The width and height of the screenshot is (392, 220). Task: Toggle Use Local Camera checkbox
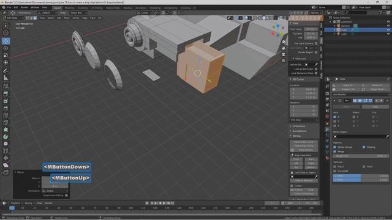coord(316,43)
